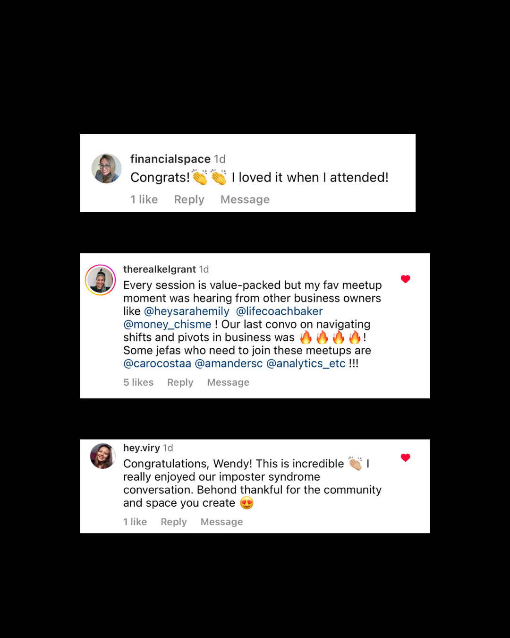The image size is (510, 638).
Task: Open the @money_chisme mention
Action: click(167, 324)
